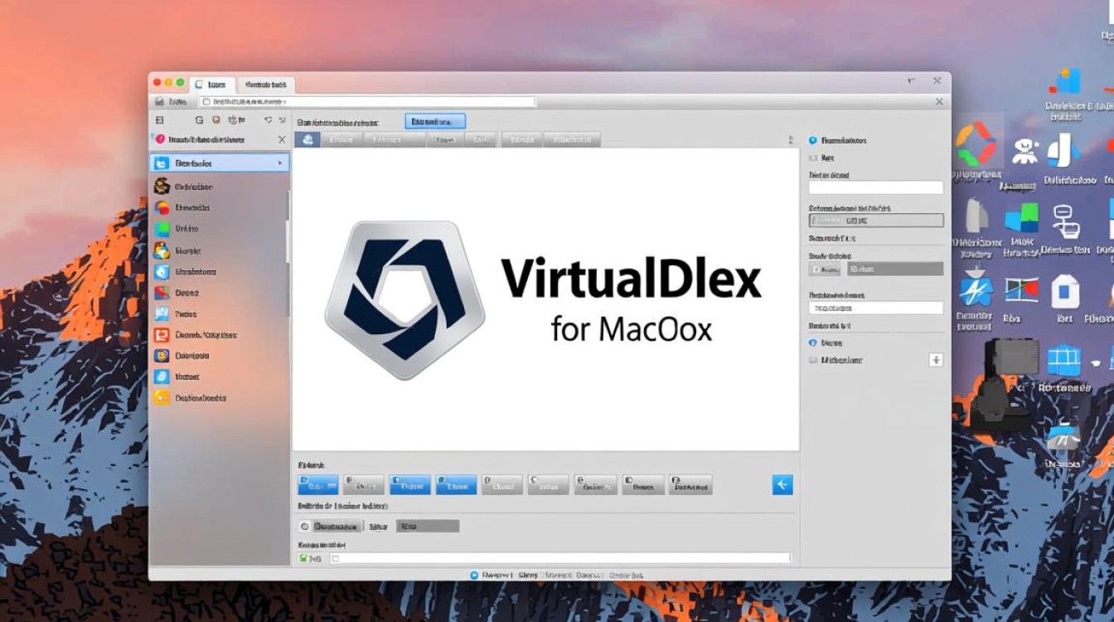Enable the checkbox under the right panel radio
This screenshot has width=1114, height=622.
click(x=812, y=158)
